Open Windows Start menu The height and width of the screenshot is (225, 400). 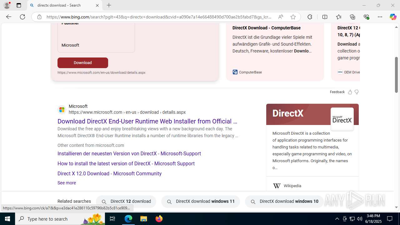[7, 219]
